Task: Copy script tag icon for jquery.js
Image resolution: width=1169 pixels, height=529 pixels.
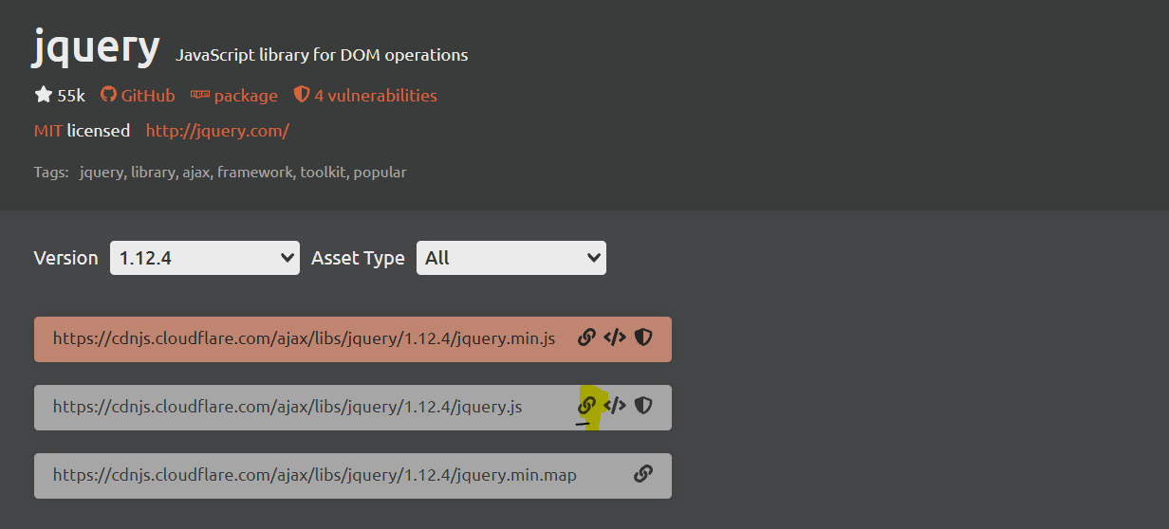Action: pos(615,406)
